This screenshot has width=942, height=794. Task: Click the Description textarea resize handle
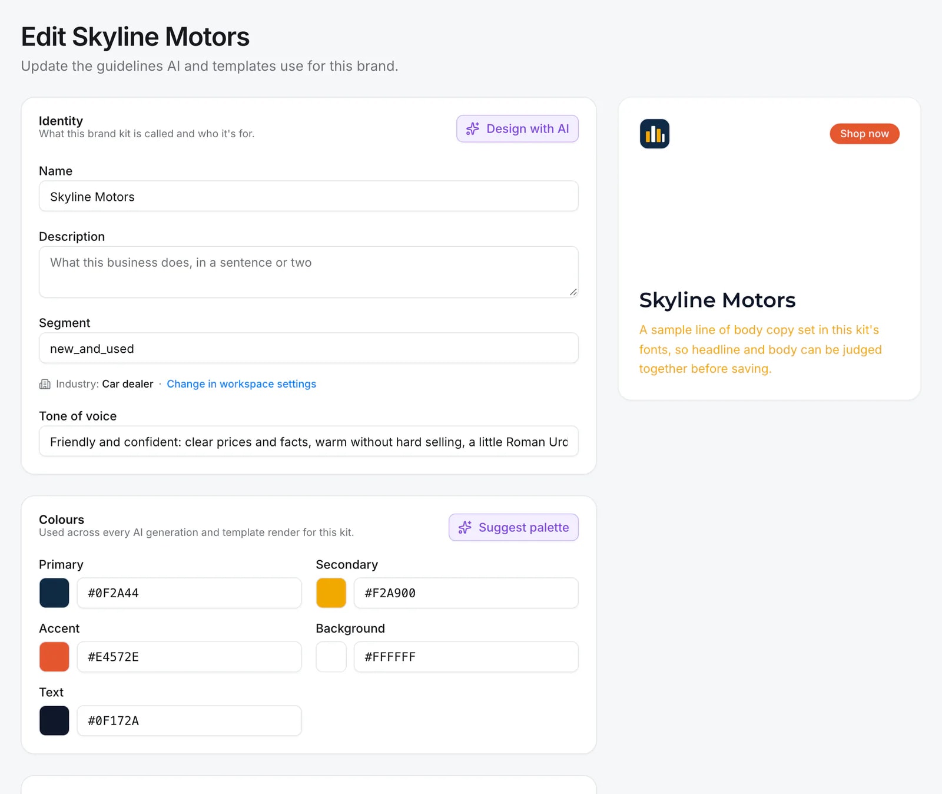tap(573, 292)
